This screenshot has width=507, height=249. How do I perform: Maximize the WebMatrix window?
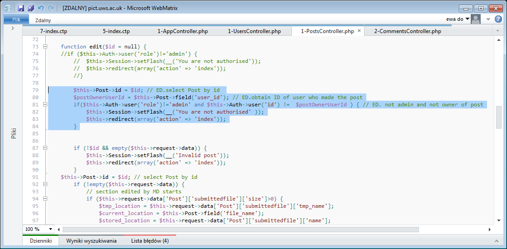click(480, 9)
